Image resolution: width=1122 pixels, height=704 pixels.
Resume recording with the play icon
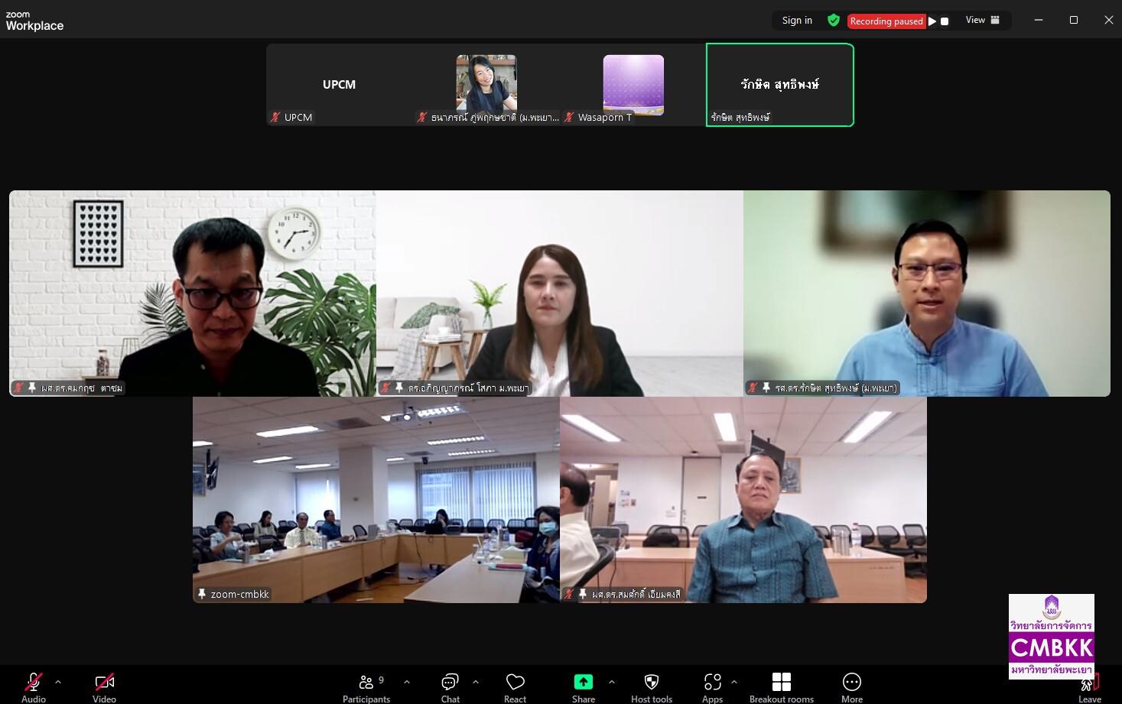click(932, 21)
